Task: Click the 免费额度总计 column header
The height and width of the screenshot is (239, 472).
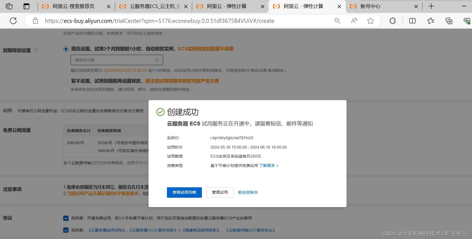Action: pos(79,131)
